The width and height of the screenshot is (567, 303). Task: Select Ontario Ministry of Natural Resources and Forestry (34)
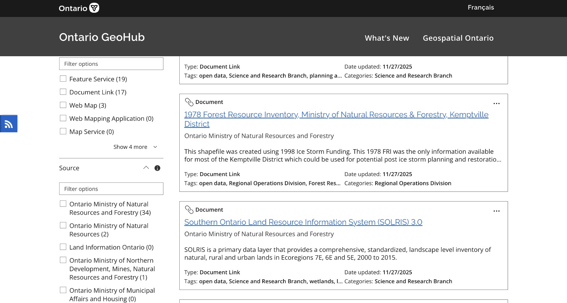[63, 204]
